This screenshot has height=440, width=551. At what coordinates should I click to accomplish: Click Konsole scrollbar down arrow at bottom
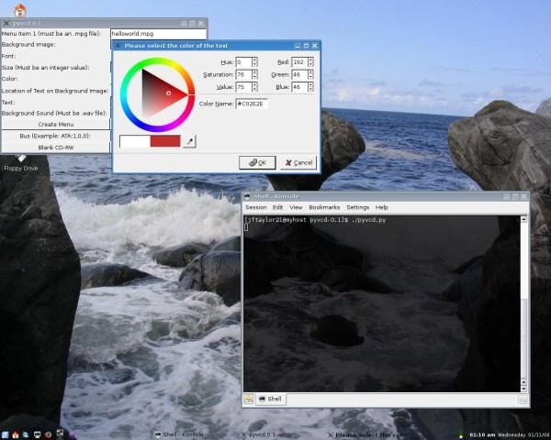tap(523, 389)
